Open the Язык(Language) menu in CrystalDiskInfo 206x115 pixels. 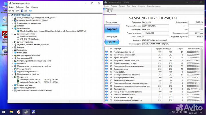[x=154, y=6]
